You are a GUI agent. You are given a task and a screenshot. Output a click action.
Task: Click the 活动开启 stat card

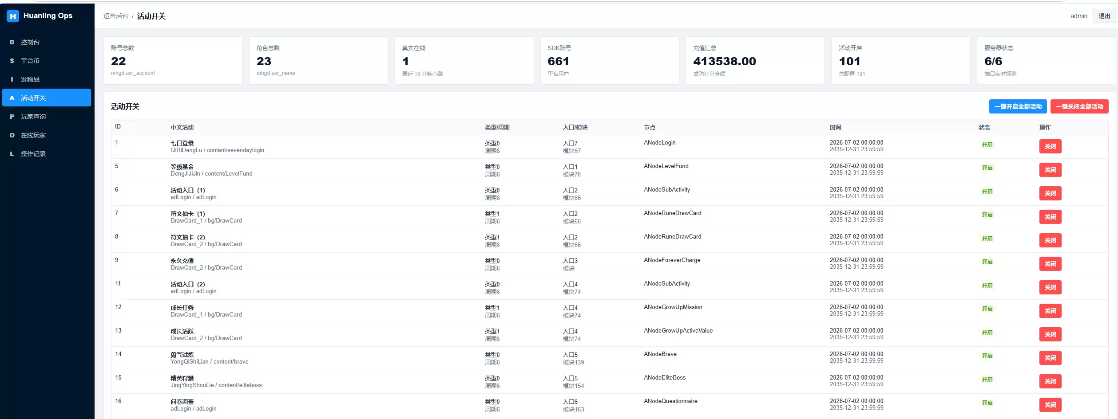[x=900, y=60]
